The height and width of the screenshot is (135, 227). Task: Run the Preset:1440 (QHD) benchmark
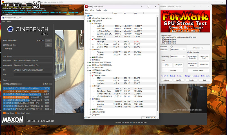tap(204, 57)
